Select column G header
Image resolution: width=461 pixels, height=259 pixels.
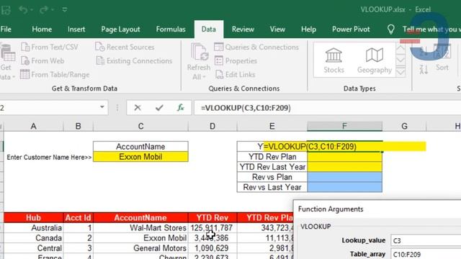404,127
